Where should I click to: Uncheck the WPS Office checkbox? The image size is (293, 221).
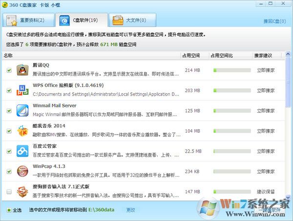click(9, 91)
